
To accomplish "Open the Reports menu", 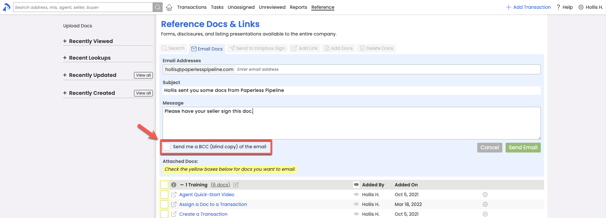I will point(298,7).
